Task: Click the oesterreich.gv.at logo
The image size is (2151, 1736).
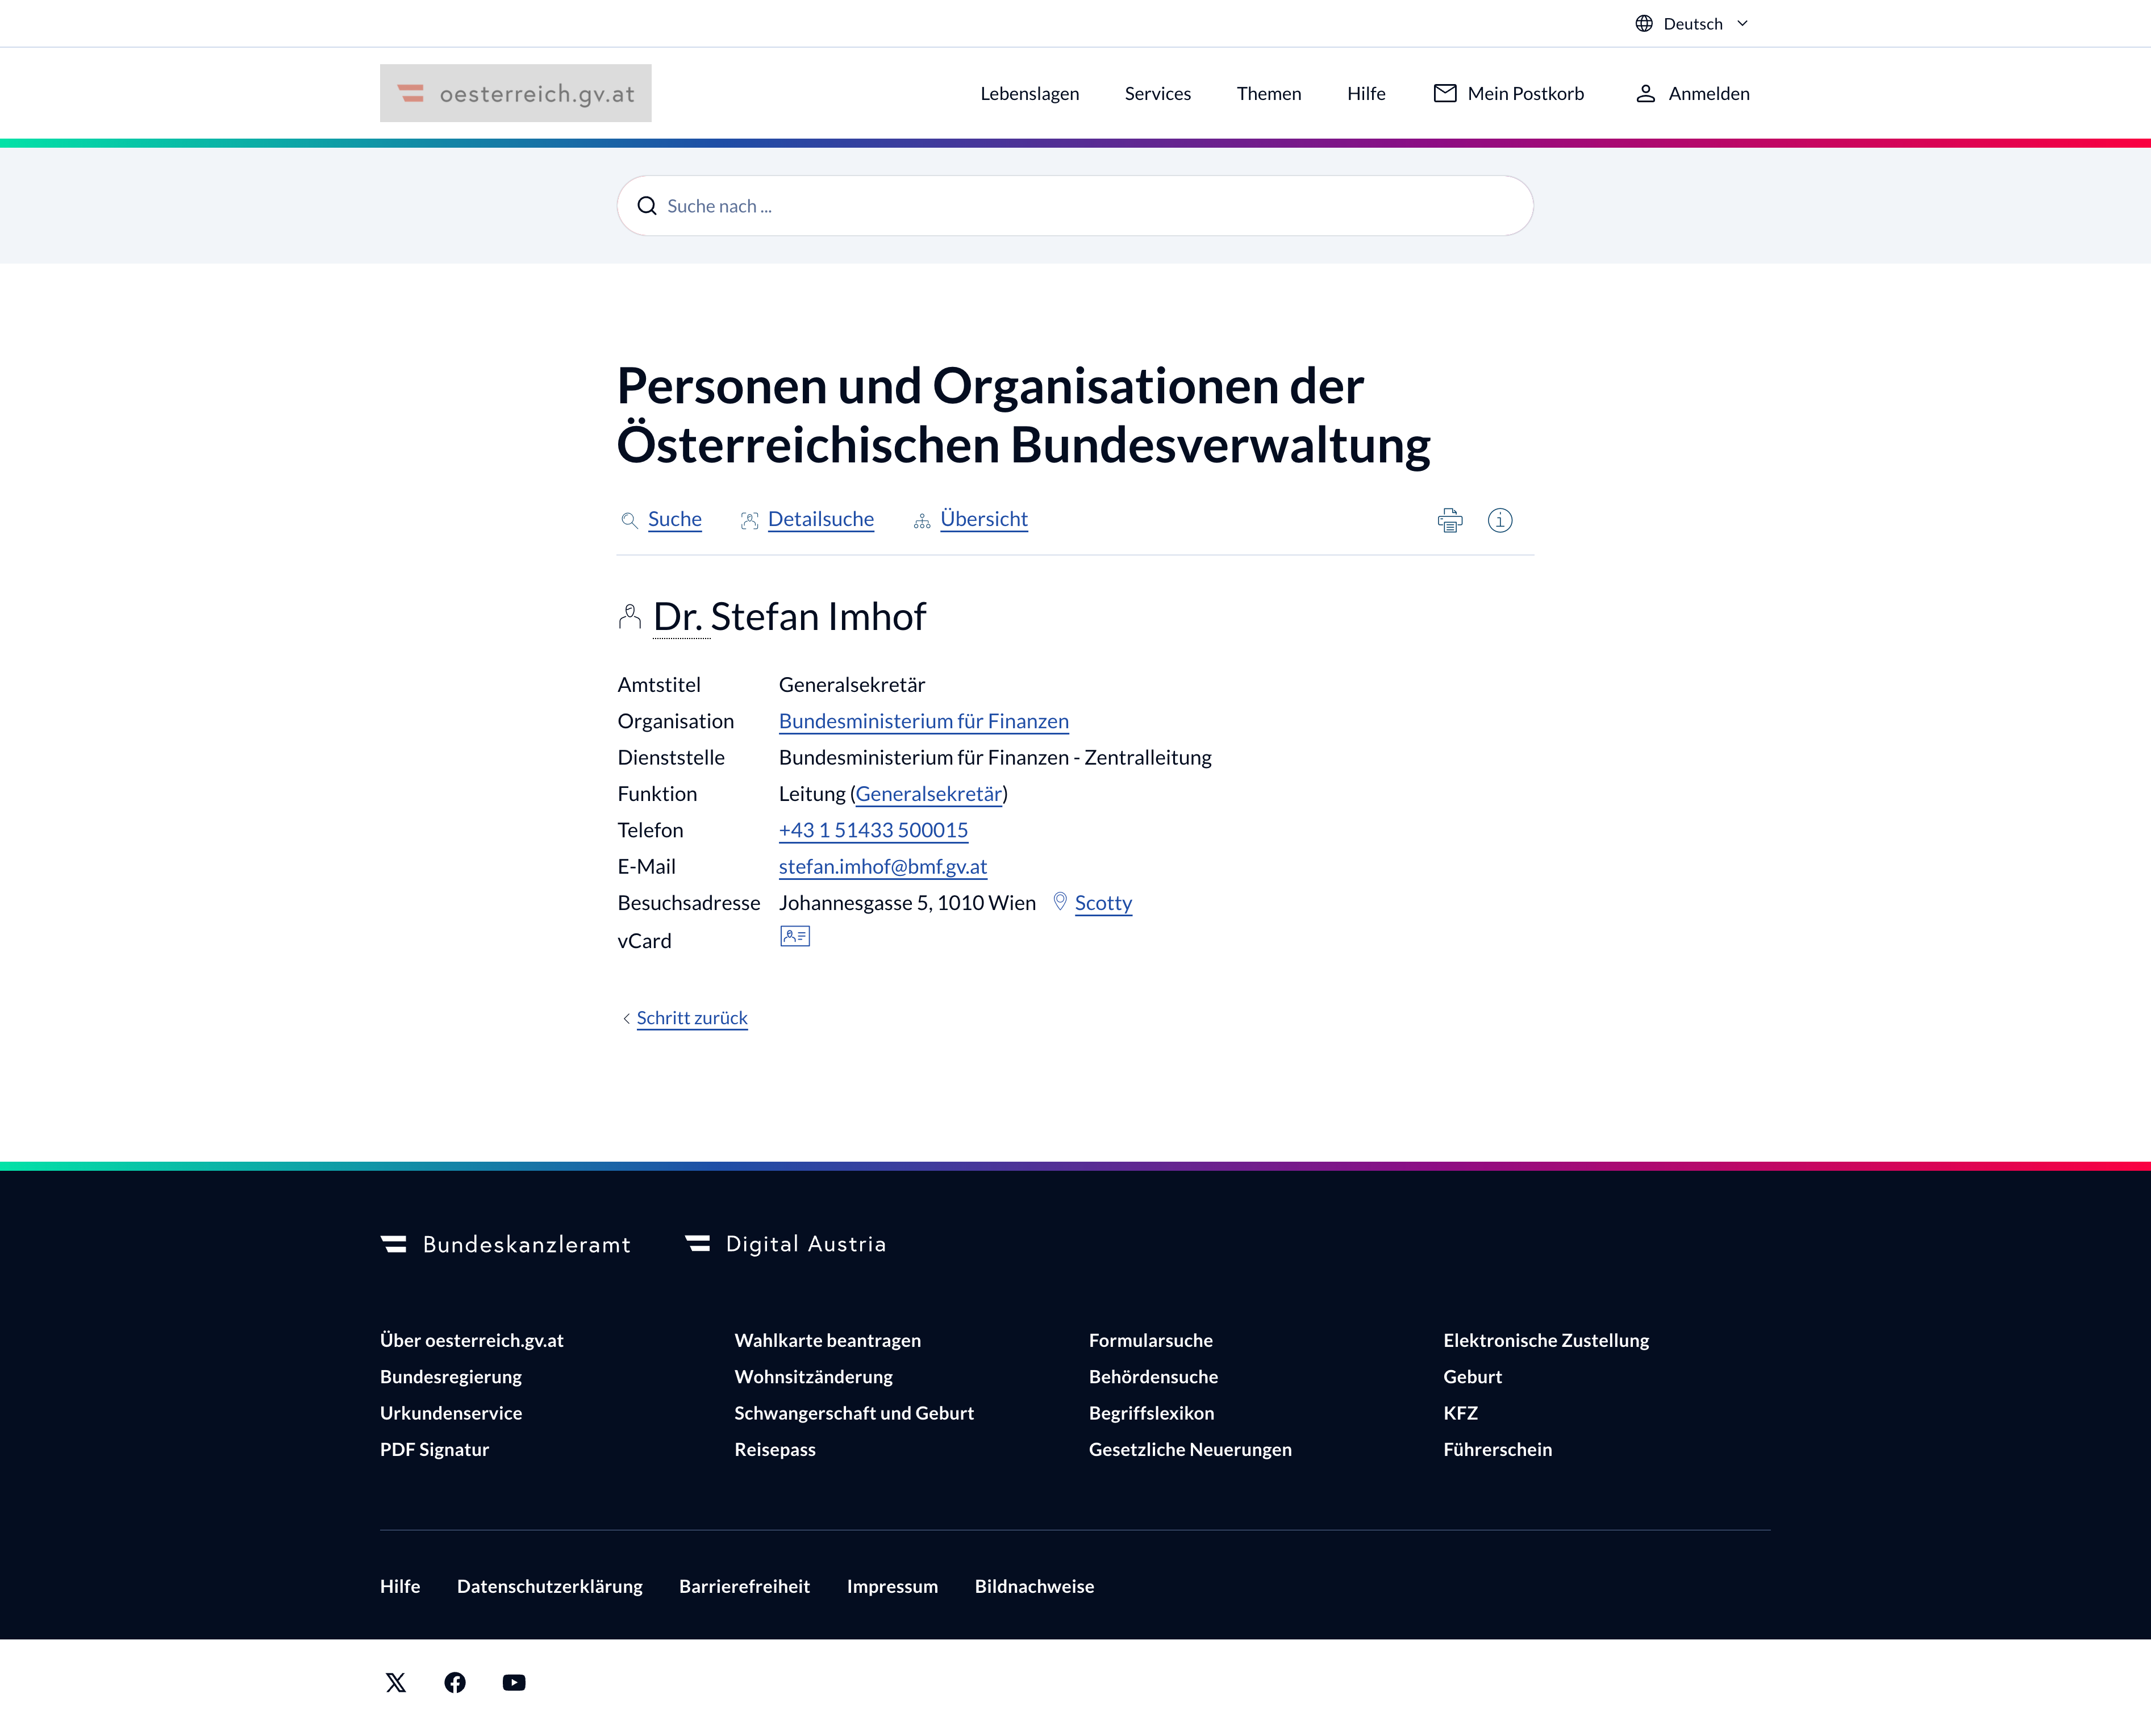Action: pos(515,93)
